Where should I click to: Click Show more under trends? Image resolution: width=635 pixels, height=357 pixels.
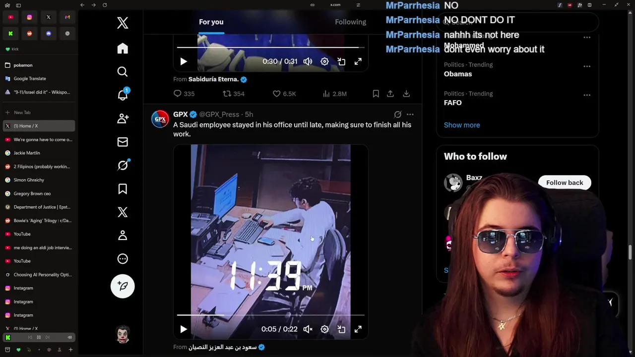point(462,125)
